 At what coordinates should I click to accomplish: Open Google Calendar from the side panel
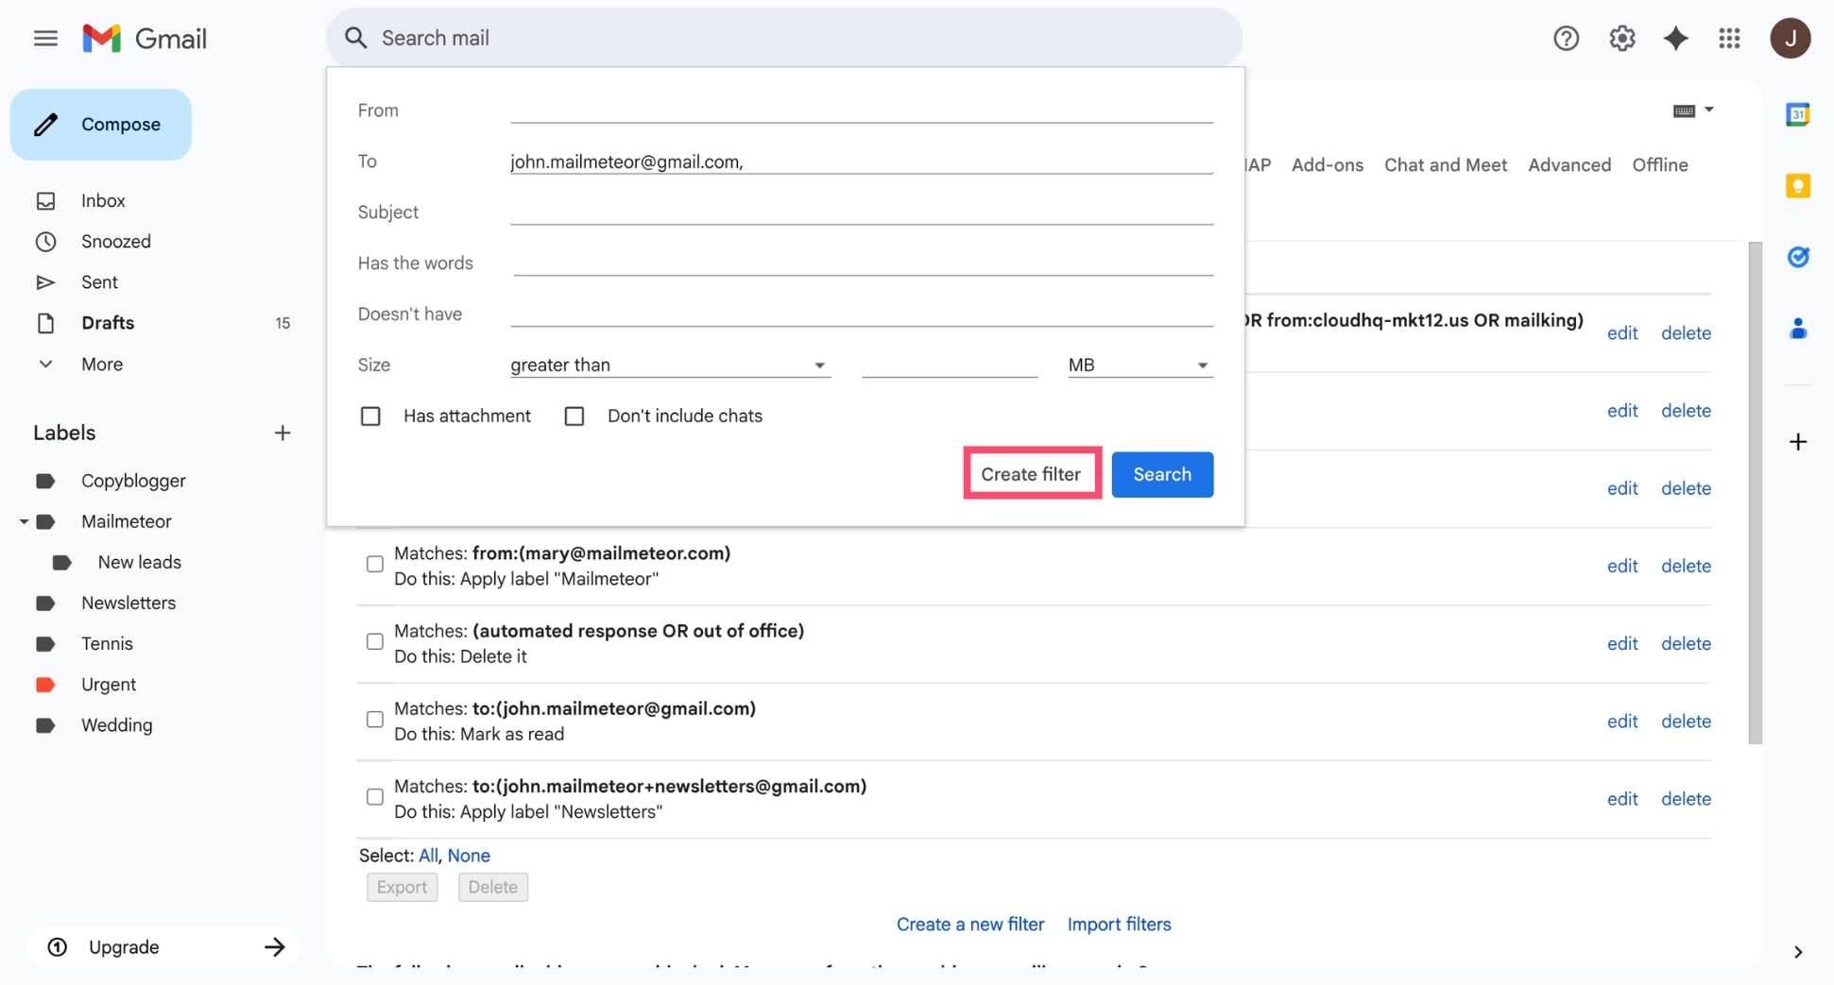tap(1799, 113)
